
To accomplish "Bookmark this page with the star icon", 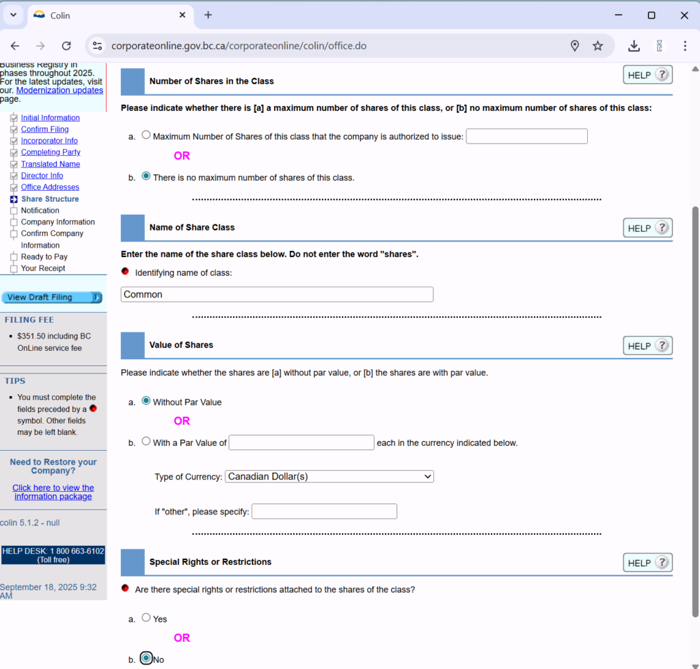I will pyautogui.click(x=597, y=46).
